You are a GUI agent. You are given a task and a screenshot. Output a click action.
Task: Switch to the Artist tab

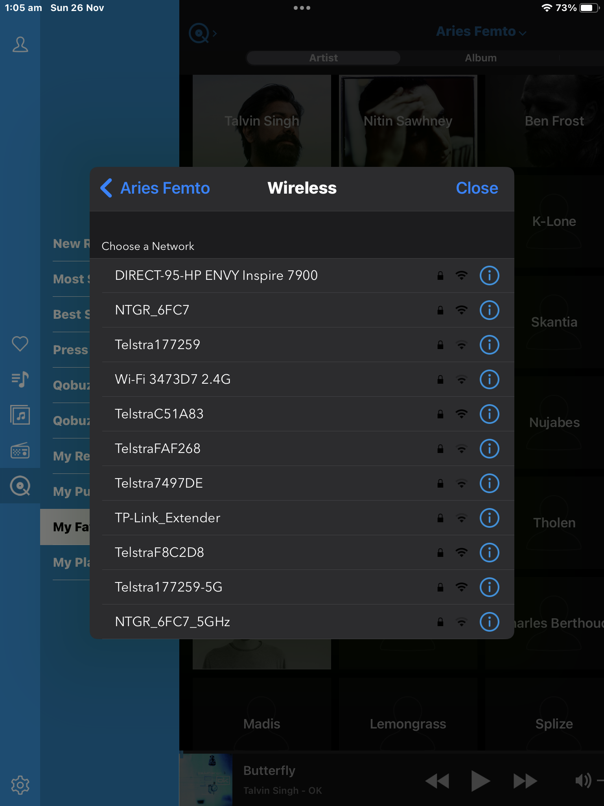click(x=324, y=58)
